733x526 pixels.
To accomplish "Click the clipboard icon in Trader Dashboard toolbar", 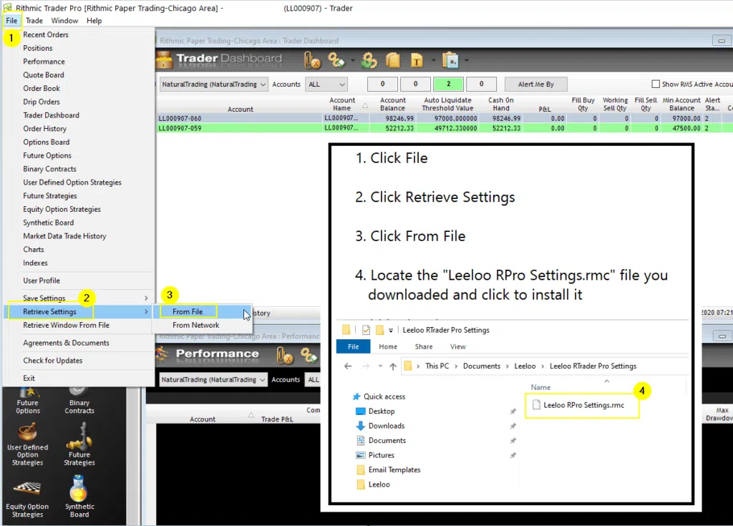I will click(451, 60).
